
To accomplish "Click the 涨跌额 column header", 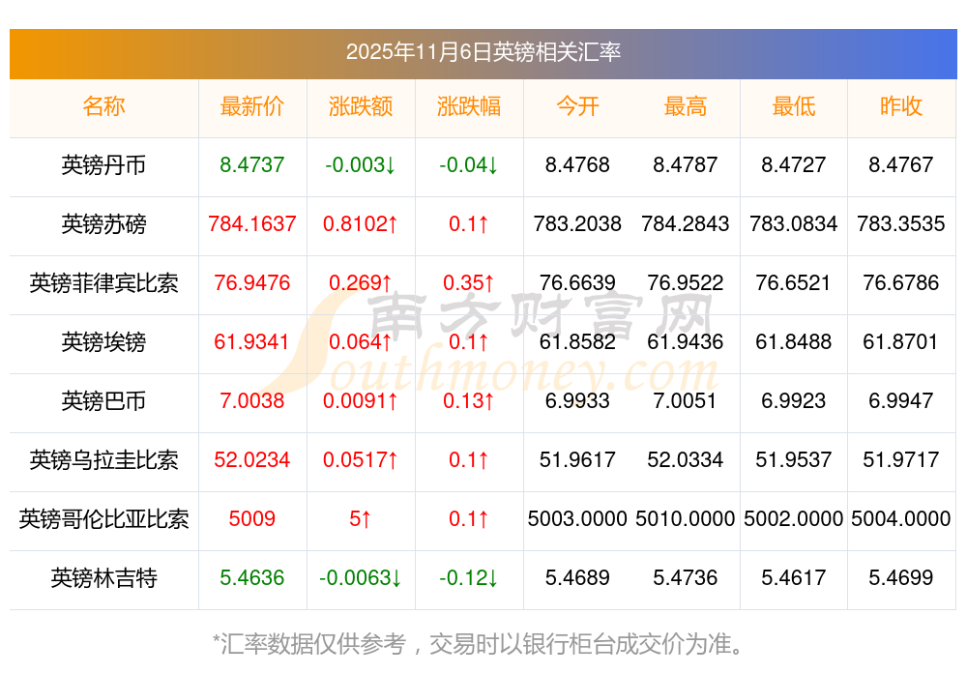I will (x=360, y=106).
